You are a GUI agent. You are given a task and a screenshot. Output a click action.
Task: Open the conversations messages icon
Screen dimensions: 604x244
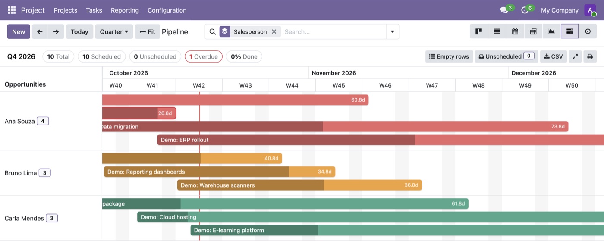coord(504,10)
